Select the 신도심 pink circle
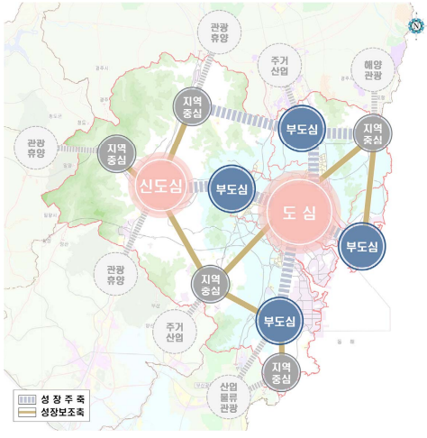Viewport: 427px width, 438px height. pos(160,185)
